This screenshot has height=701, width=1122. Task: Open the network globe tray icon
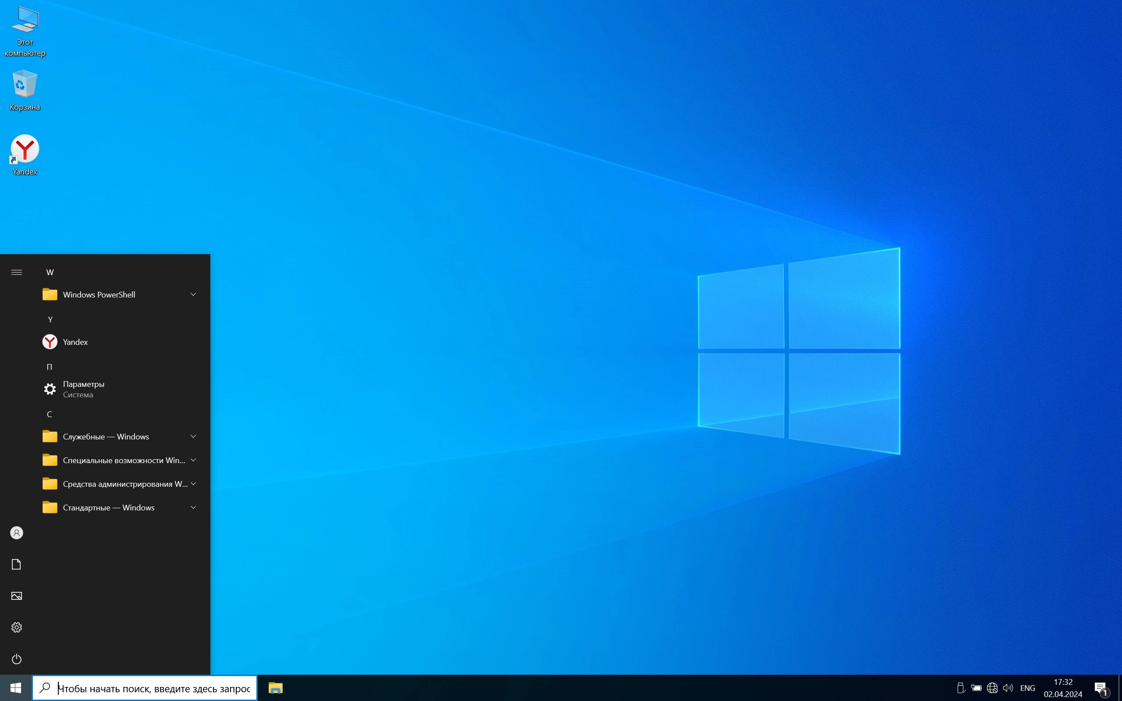[x=992, y=688]
